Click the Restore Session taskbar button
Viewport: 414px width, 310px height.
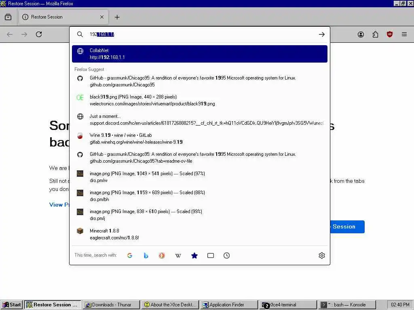[x=52, y=305]
